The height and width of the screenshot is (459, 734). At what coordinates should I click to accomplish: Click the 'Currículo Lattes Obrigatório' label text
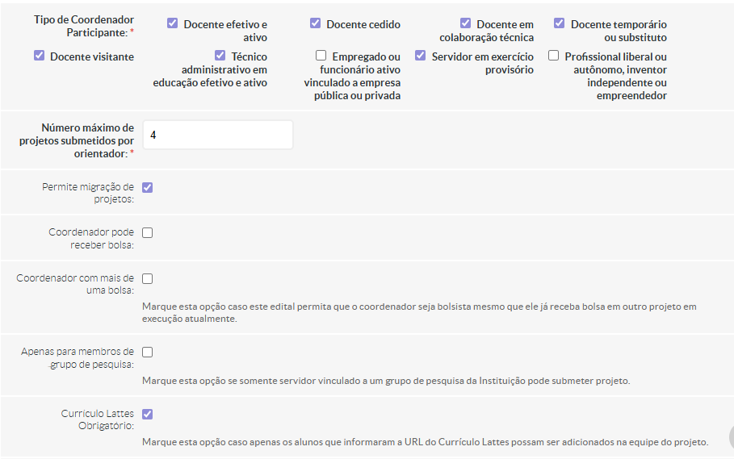tap(97, 419)
